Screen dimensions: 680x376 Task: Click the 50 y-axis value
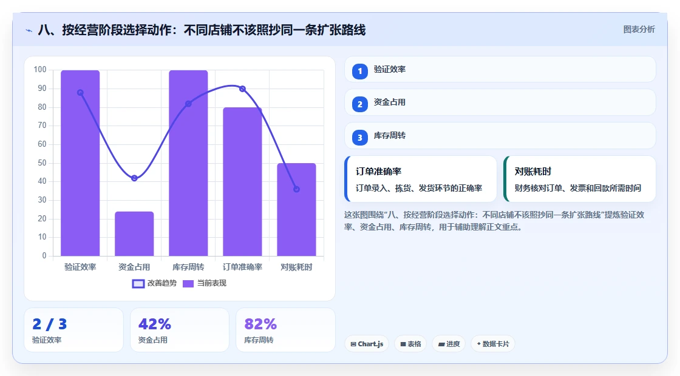point(42,163)
